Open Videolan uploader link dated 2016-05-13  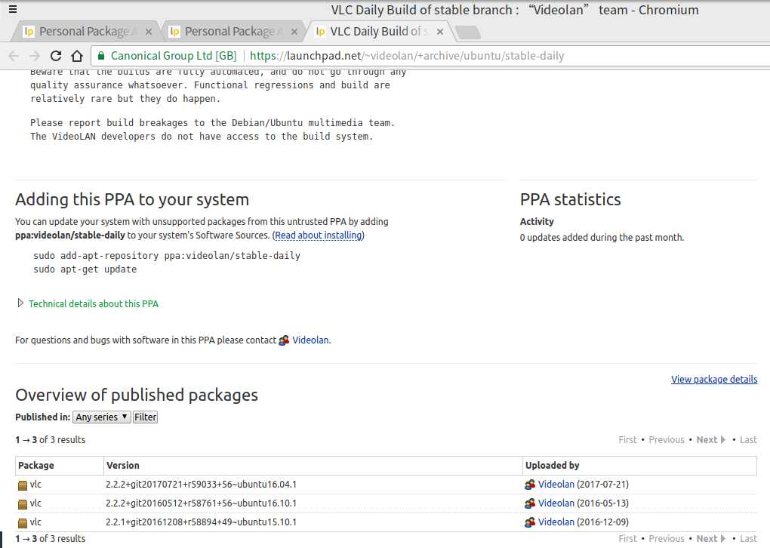pyautogui.click(x=556, y=503)
